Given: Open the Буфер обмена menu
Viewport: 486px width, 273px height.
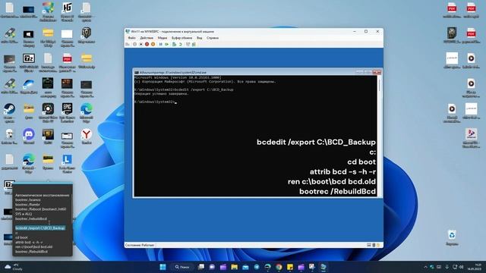Looking at the screenshot, I should tap(182, 38).
